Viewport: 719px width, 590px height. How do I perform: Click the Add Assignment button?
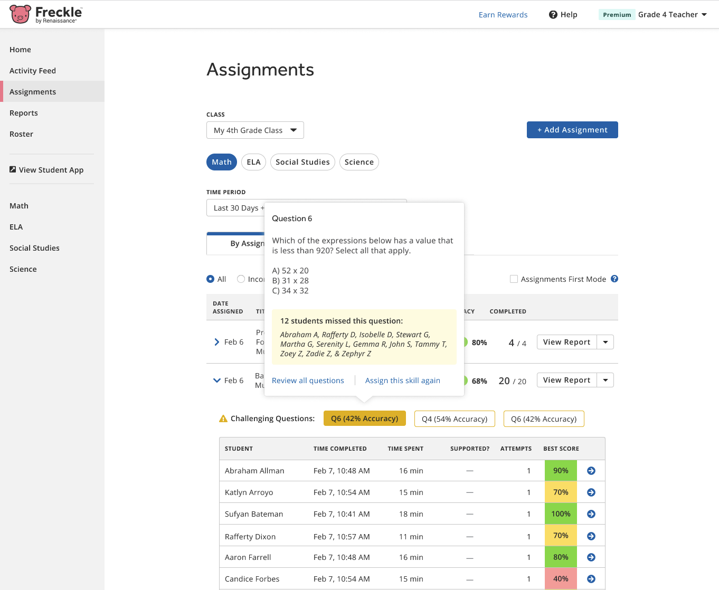point(572,130)
